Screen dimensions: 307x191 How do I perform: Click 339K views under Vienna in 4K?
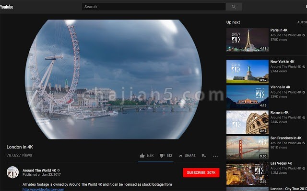click(279, 96)
